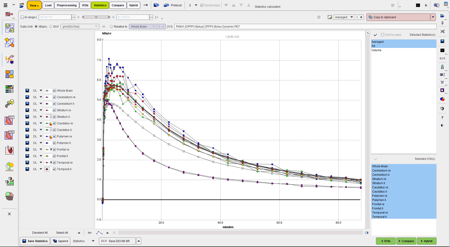The height and width of the screenshot is (247, 450).
Task: Save the Putamen re curve with disk icon
Action: [27, 136]
